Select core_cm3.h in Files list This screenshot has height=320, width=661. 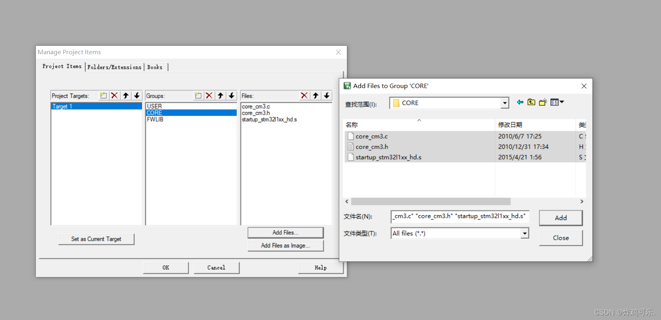pos(256,113)
